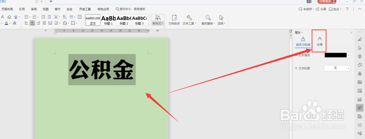Expand the styles gallery list
This screenshot has height=139, width=365.
coord(149,24)
